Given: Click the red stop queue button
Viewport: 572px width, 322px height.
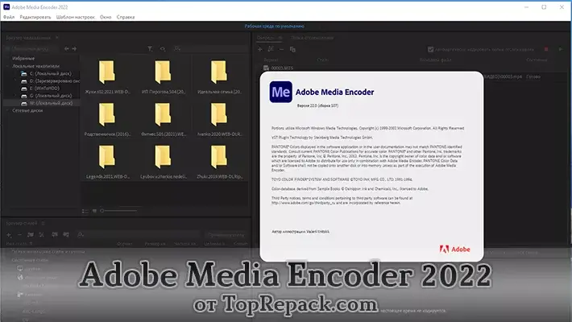Looking at the screenshot, I should 546,49.
